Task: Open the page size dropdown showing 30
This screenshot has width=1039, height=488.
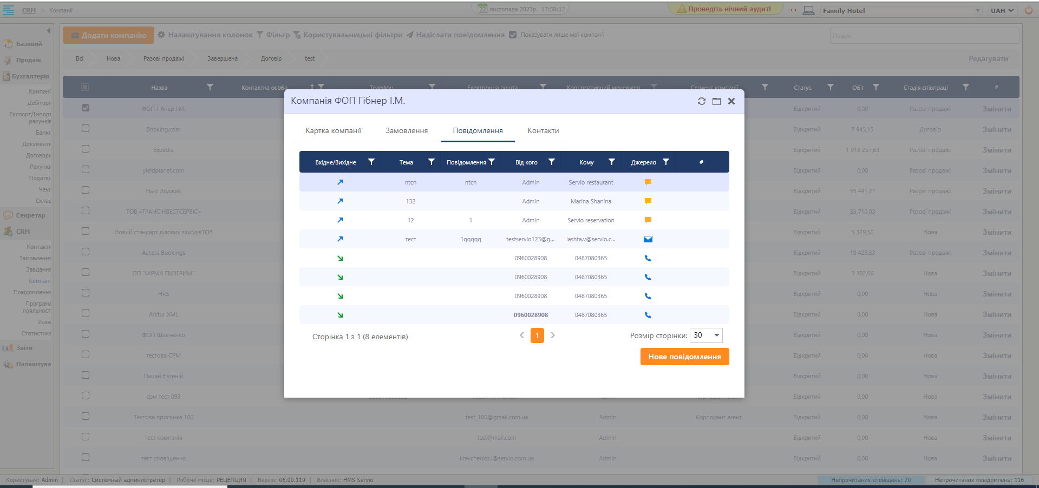Action: [x=706, y=335]
